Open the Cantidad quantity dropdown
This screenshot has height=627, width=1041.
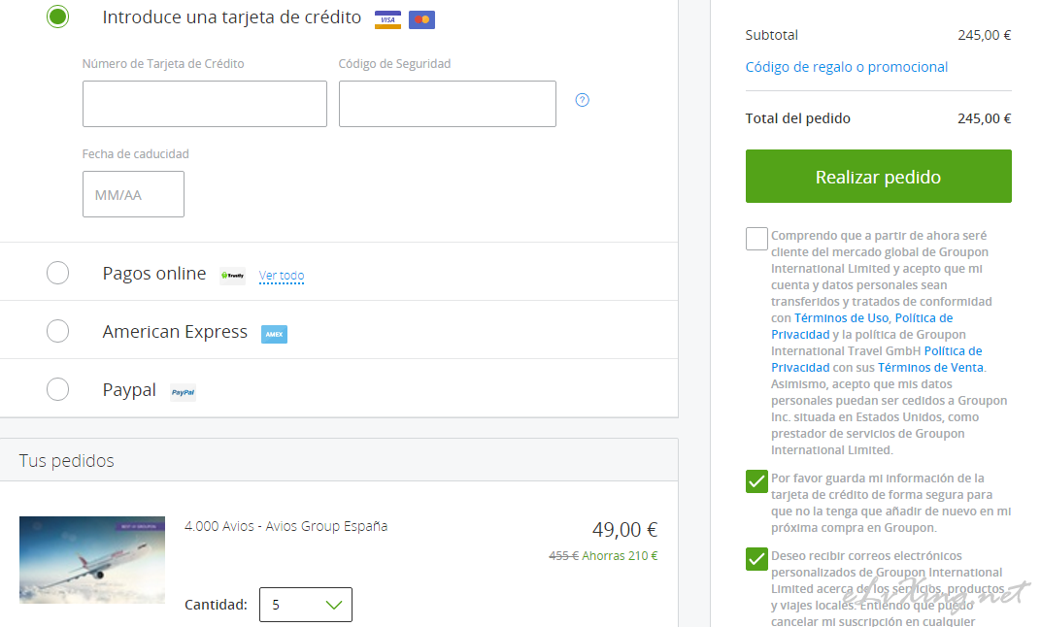[x=305, y=605]
